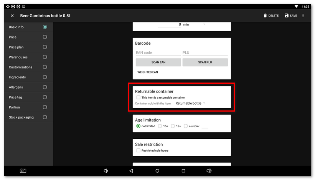The width and height of the screenshot is (315, 180).
Task: Tap the recent apps square button
Action: click(x=183, y=171)
